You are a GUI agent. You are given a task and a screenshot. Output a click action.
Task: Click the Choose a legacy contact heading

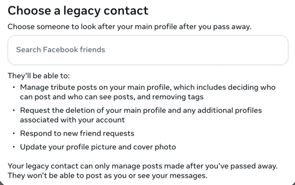tap(78, 11)
